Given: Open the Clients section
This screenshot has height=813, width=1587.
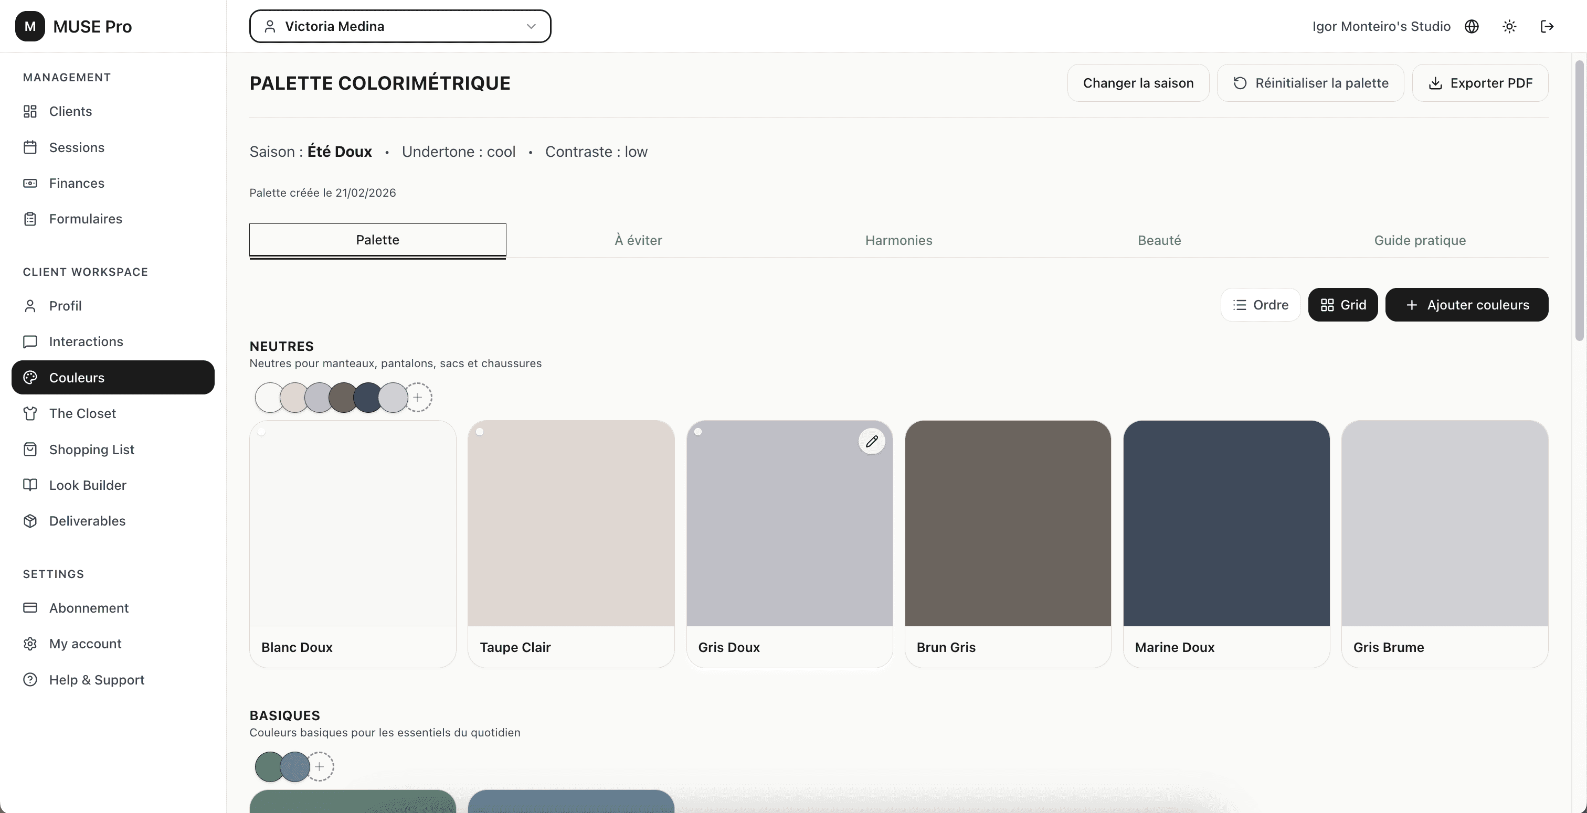Looking at the screenshot, I should coord(70,112).
